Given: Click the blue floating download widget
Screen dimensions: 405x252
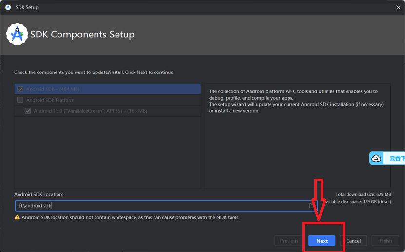Looking at the screenshot, I should 387,158.
